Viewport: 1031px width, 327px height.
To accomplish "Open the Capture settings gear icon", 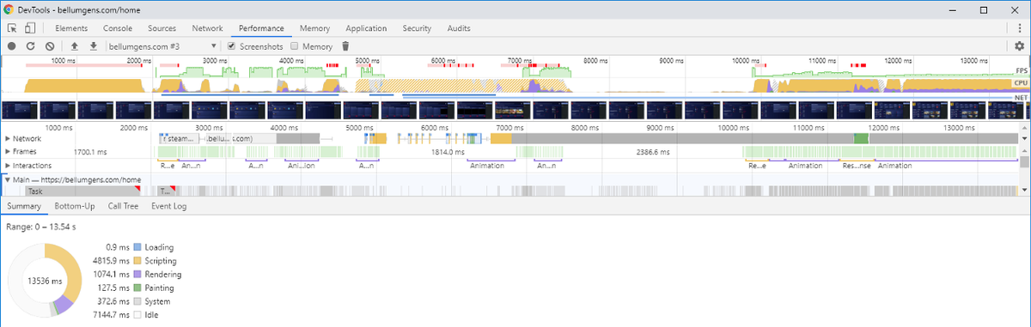I will [x=1019, y=46].
